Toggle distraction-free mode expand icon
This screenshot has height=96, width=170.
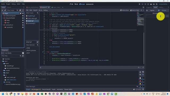143,7
